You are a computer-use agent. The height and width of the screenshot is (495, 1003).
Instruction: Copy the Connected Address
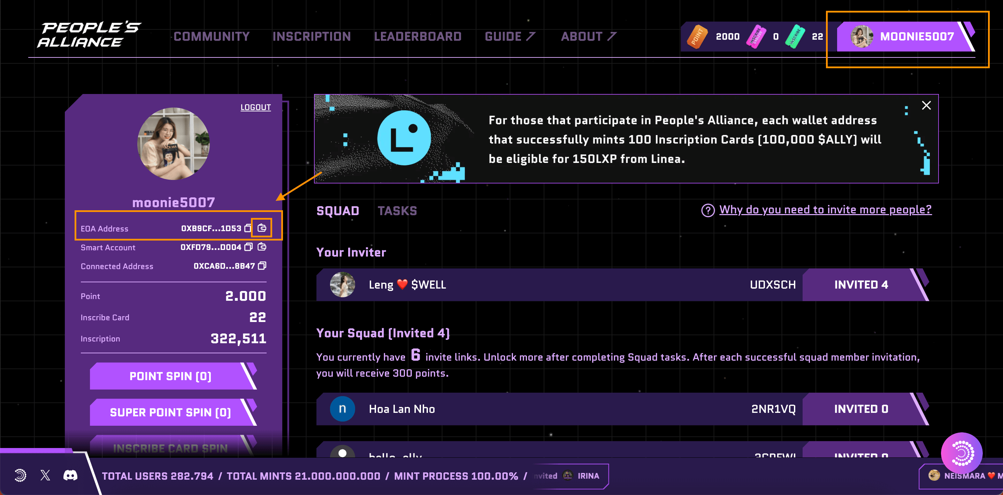click(x=262, y=266)
